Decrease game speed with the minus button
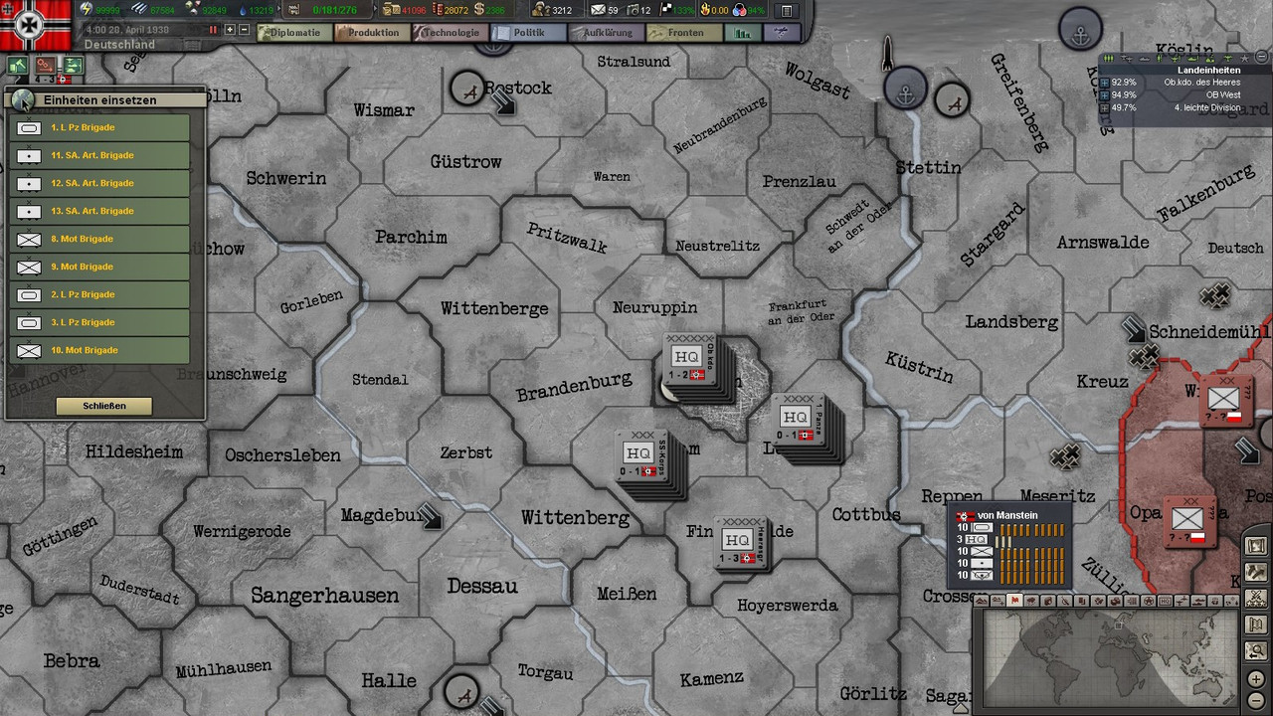Screen dimensions: 1273x716 click(x=244, y=30)
